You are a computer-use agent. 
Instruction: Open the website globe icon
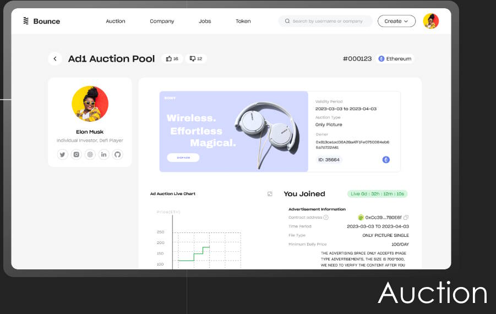[90, 154]
